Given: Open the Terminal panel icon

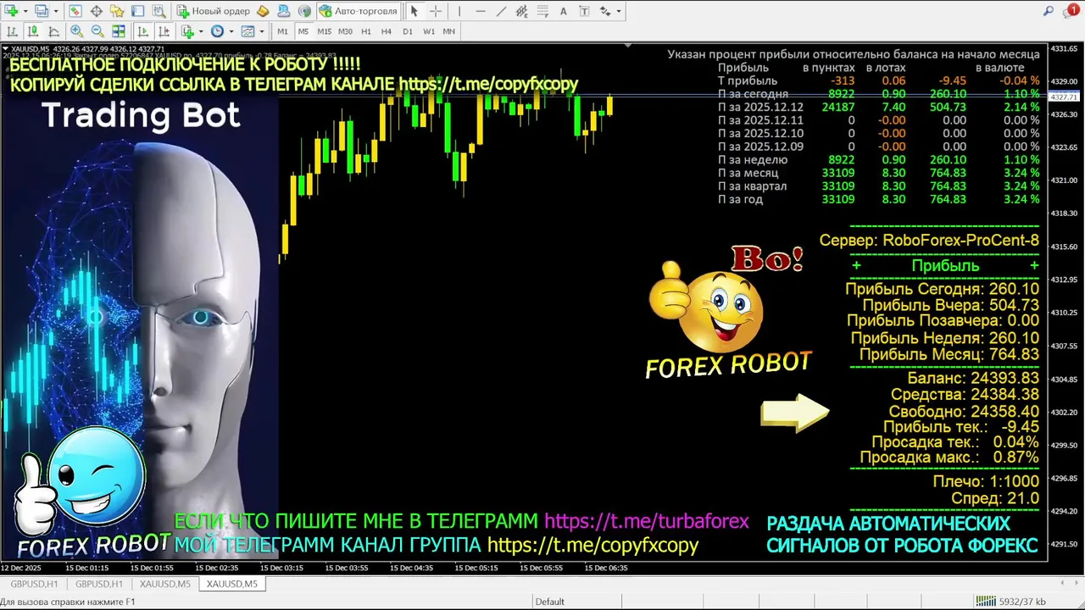Looking at the screenshot, I should (137, 11).
